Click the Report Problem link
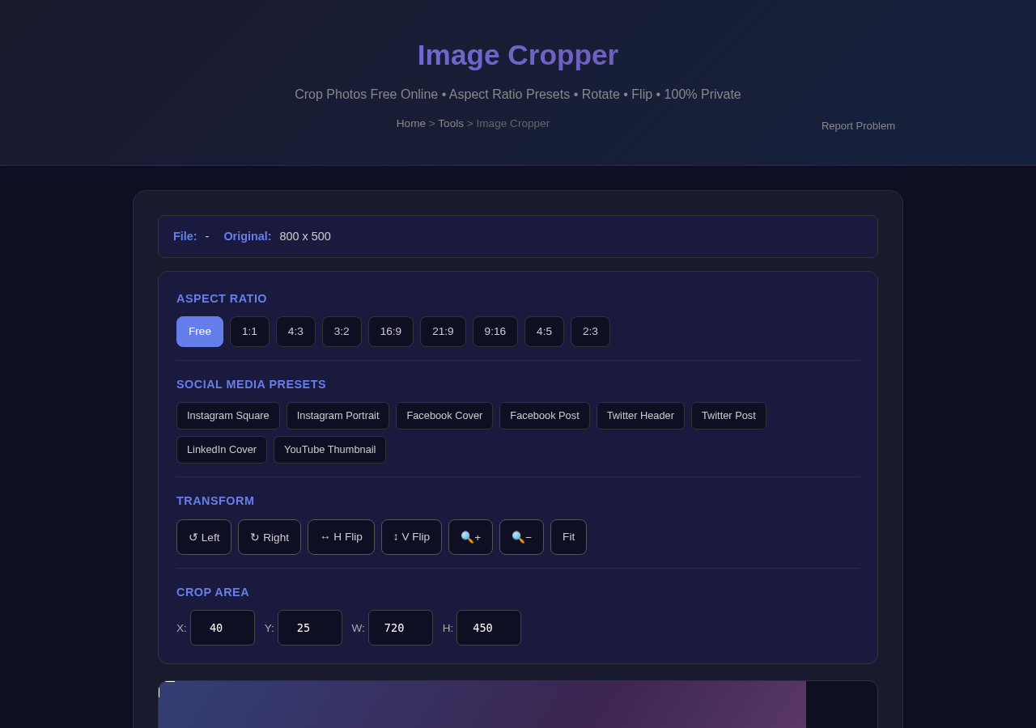The width and height of the screenshot is (1036, 728). [x=858, y=126]
